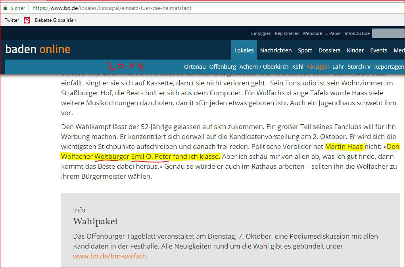Screen dimensions: 405x268
Task: Click the green secure lock icon
Action: click(5, 8)
